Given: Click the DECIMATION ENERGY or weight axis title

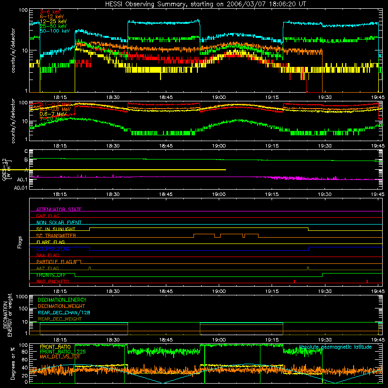Looking at the screenshot, I should [7, 315].
